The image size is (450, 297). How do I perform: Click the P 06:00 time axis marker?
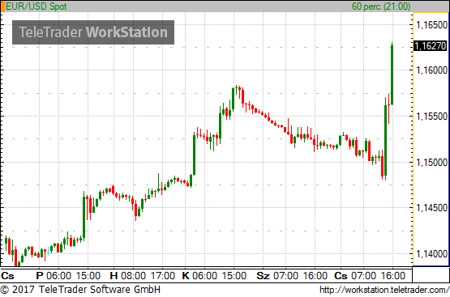[54, 276]
